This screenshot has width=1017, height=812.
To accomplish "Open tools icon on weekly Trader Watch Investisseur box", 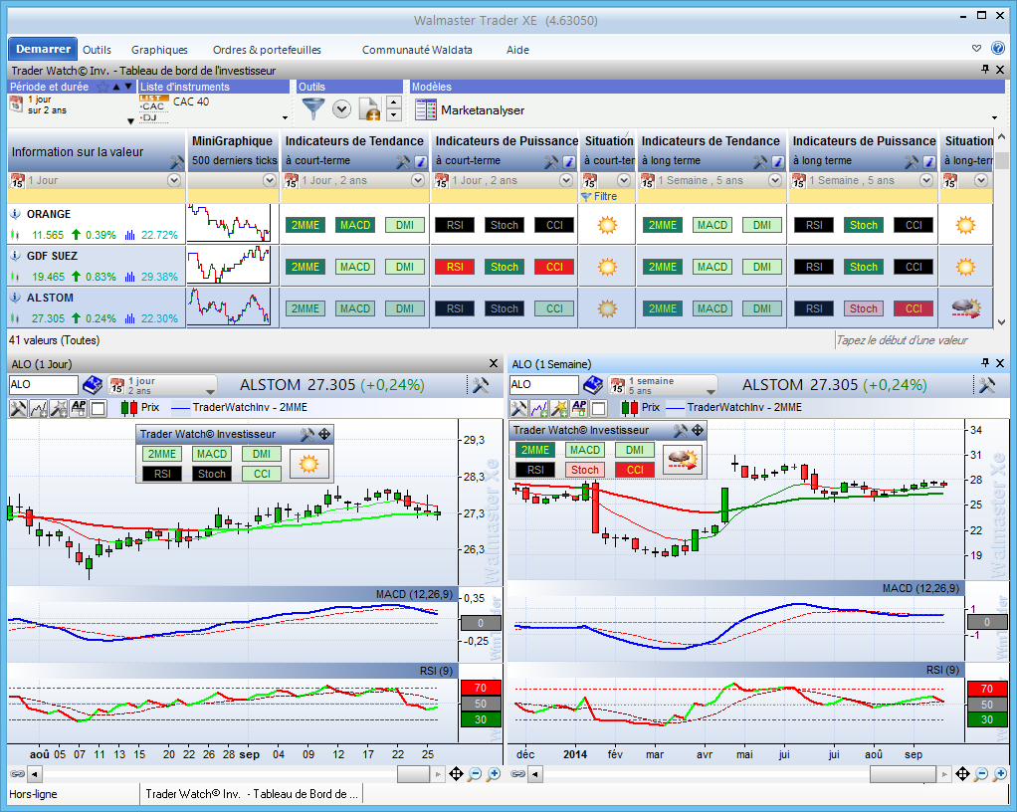I will [681, 430].
